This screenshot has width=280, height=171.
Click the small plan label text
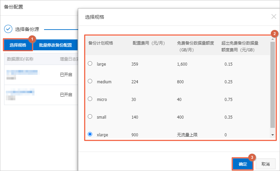click(x=101, y=117)
